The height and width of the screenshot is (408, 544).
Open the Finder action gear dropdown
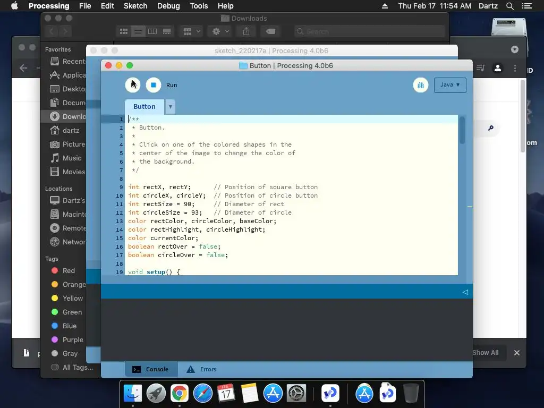(220, 31)
